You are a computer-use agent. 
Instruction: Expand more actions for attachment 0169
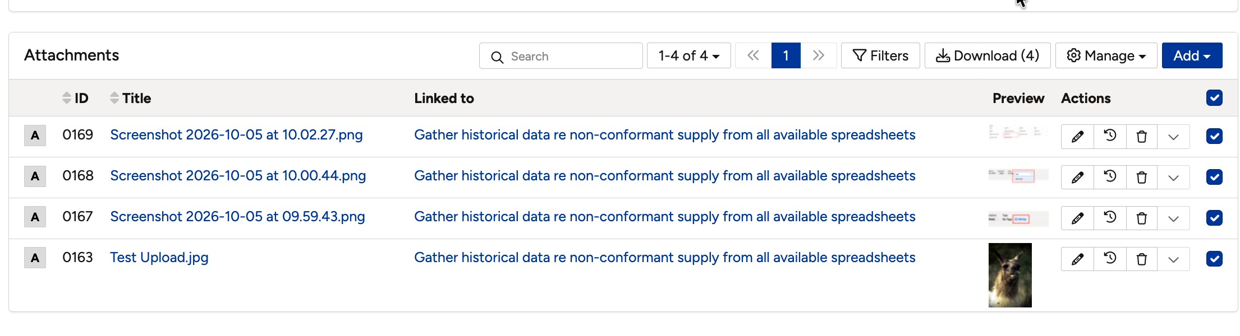click(x=1173, y=137)
